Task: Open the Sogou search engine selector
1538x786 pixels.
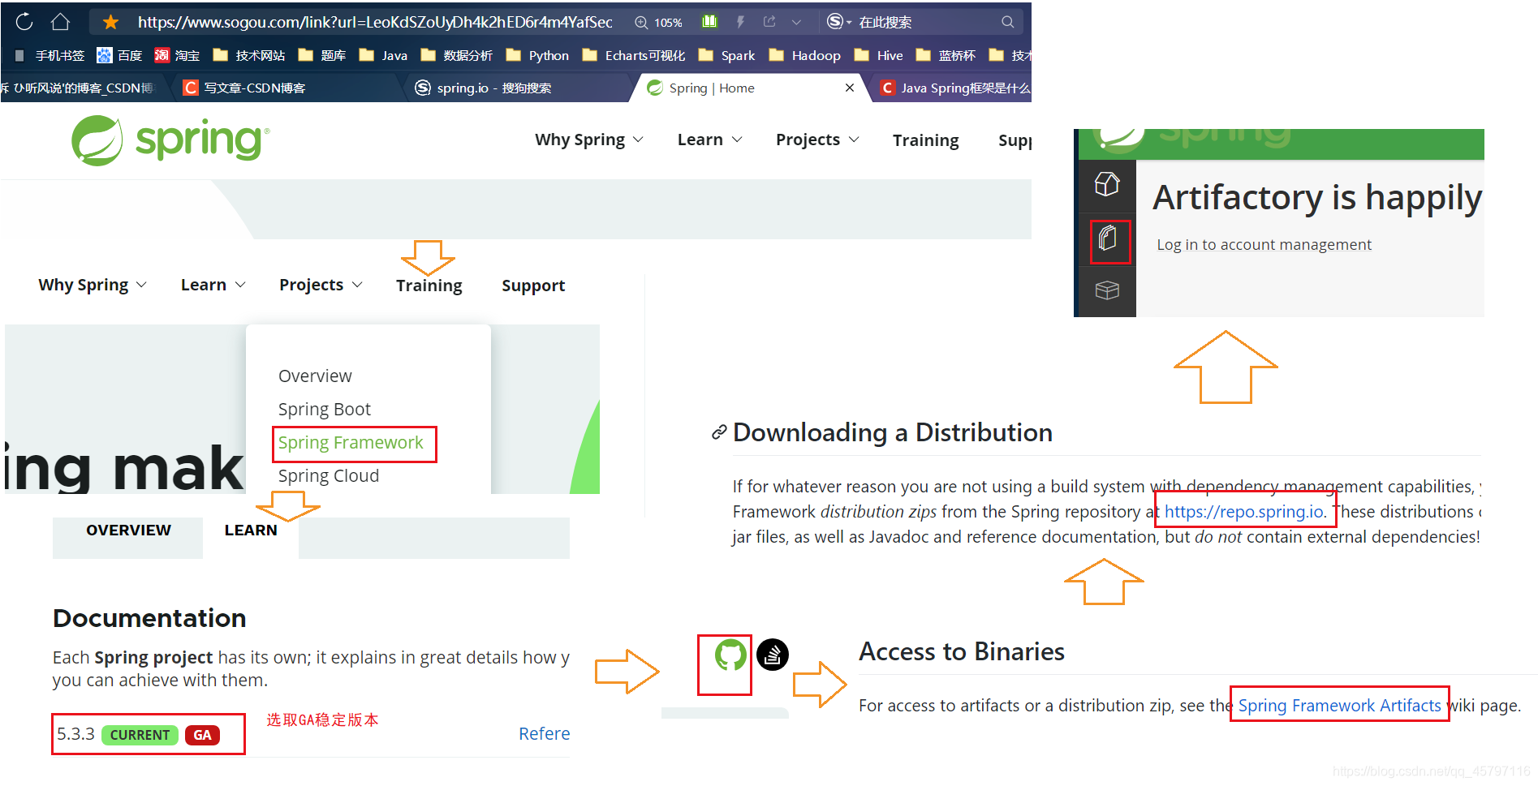Action: 838,22
